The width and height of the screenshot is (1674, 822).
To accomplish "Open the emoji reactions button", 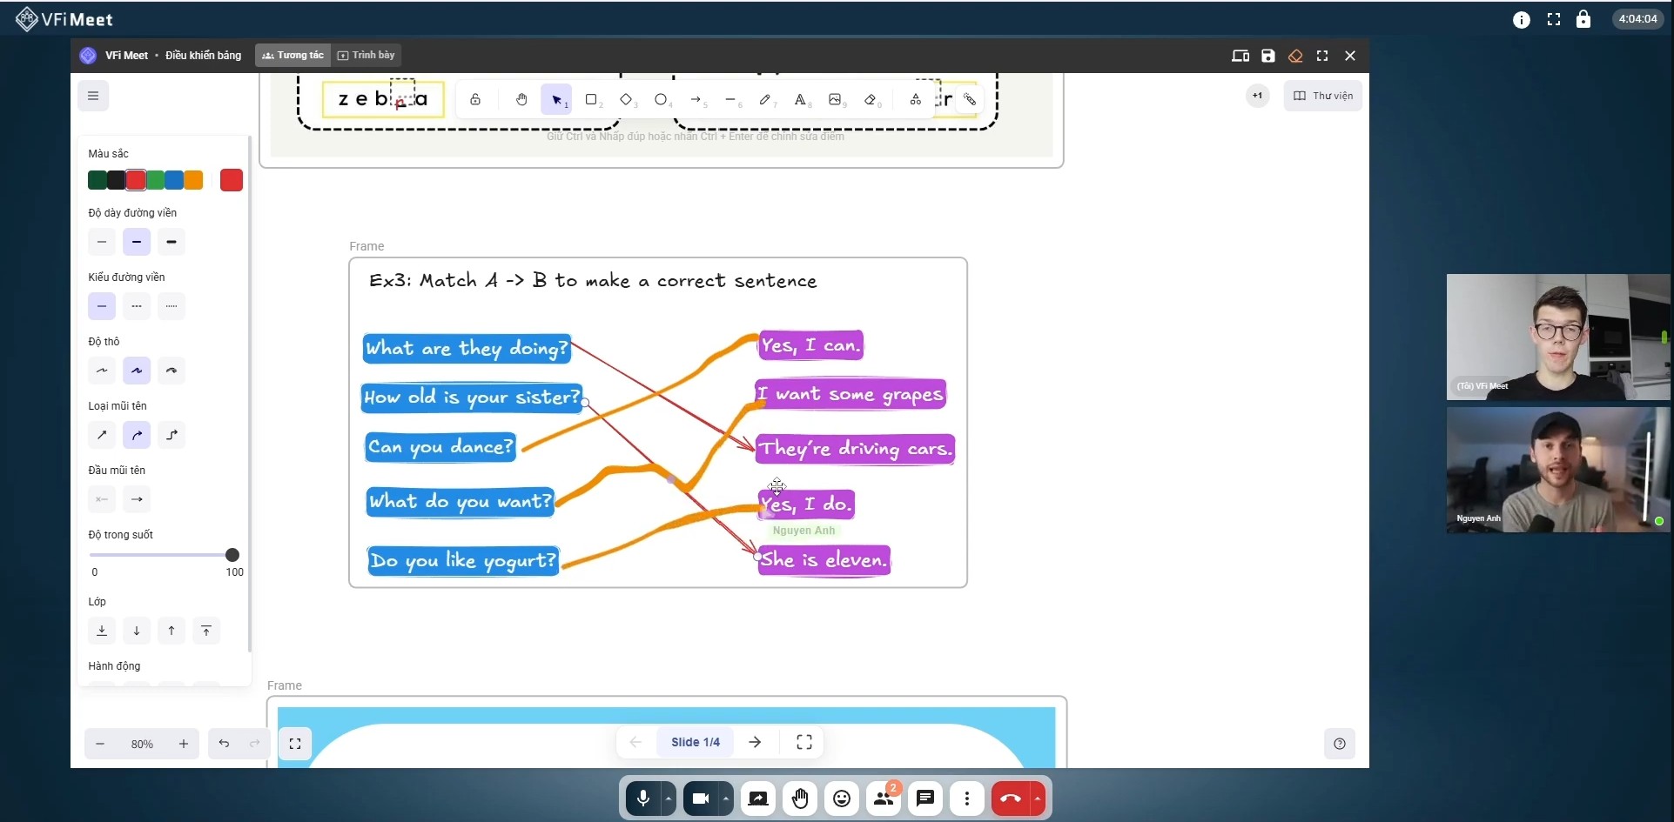I will (842, 799).
